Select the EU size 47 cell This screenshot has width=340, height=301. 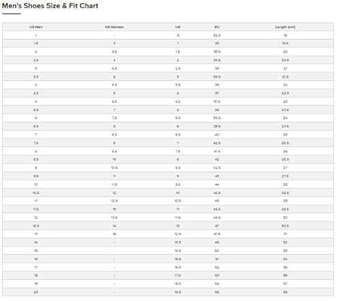(217, 226)
